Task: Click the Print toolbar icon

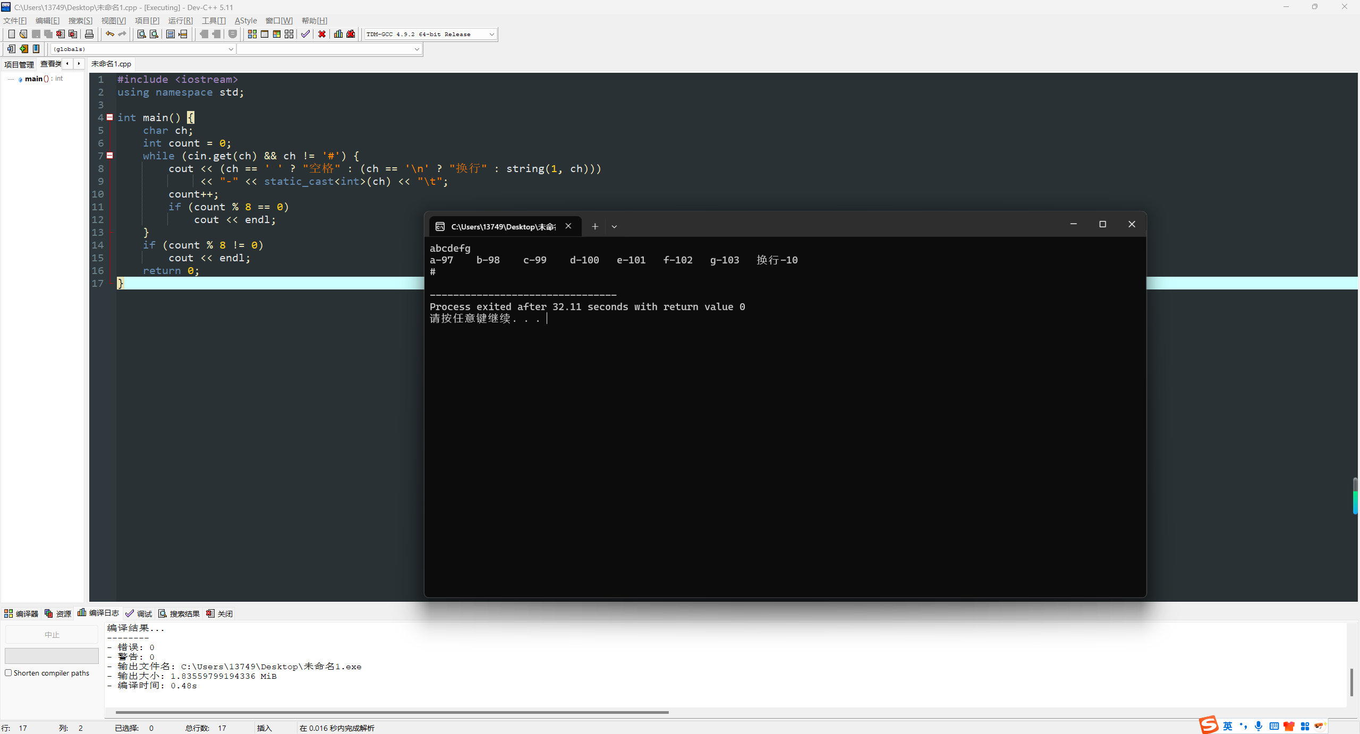Action: (x=89, y=34)
